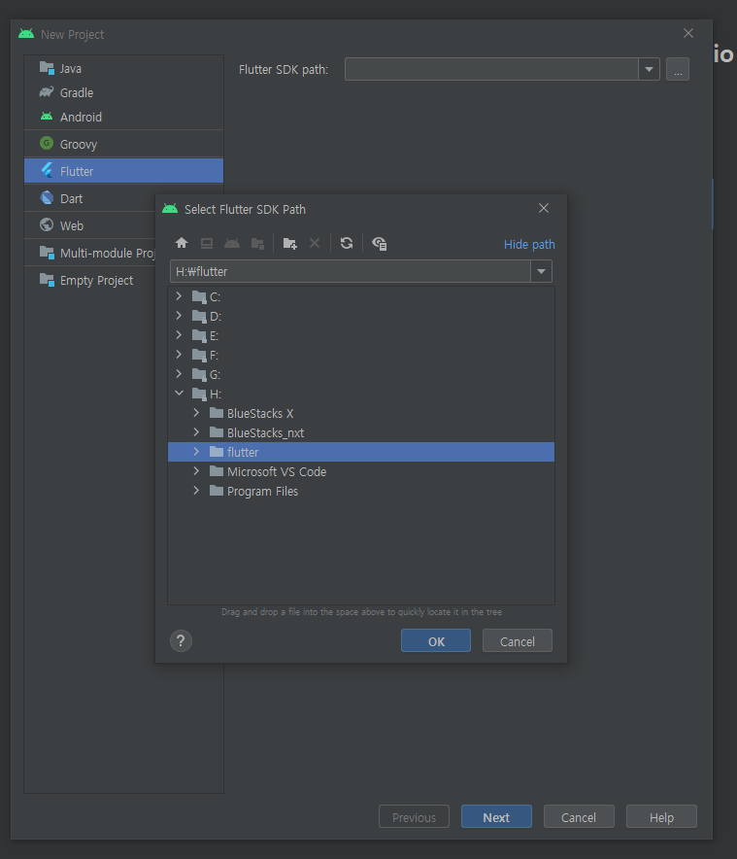The image size is (737, 859).
Task: Click Next in New Project wizard
Action: 496,817
